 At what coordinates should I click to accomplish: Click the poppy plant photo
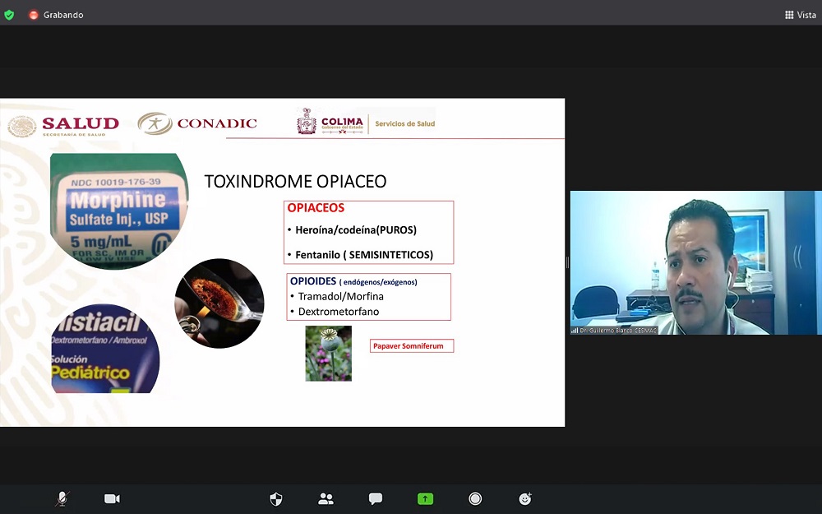[328, 353]
